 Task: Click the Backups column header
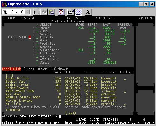pos(127,72)
